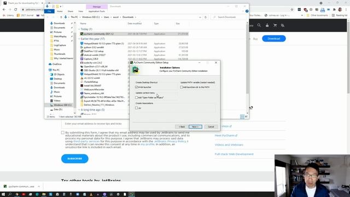Open the Application Tools tab
Viewport: 350px width, 197px height.
(x=97, y=11)
